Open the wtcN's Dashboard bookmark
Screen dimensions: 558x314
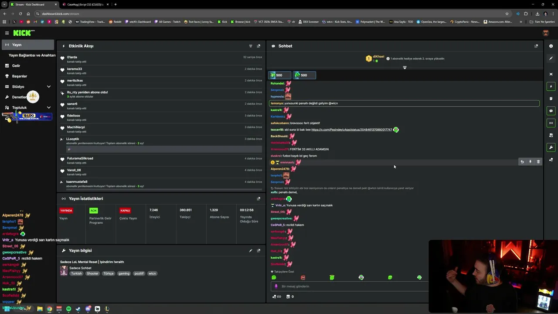pyautogui.click(x=138, y=21)
